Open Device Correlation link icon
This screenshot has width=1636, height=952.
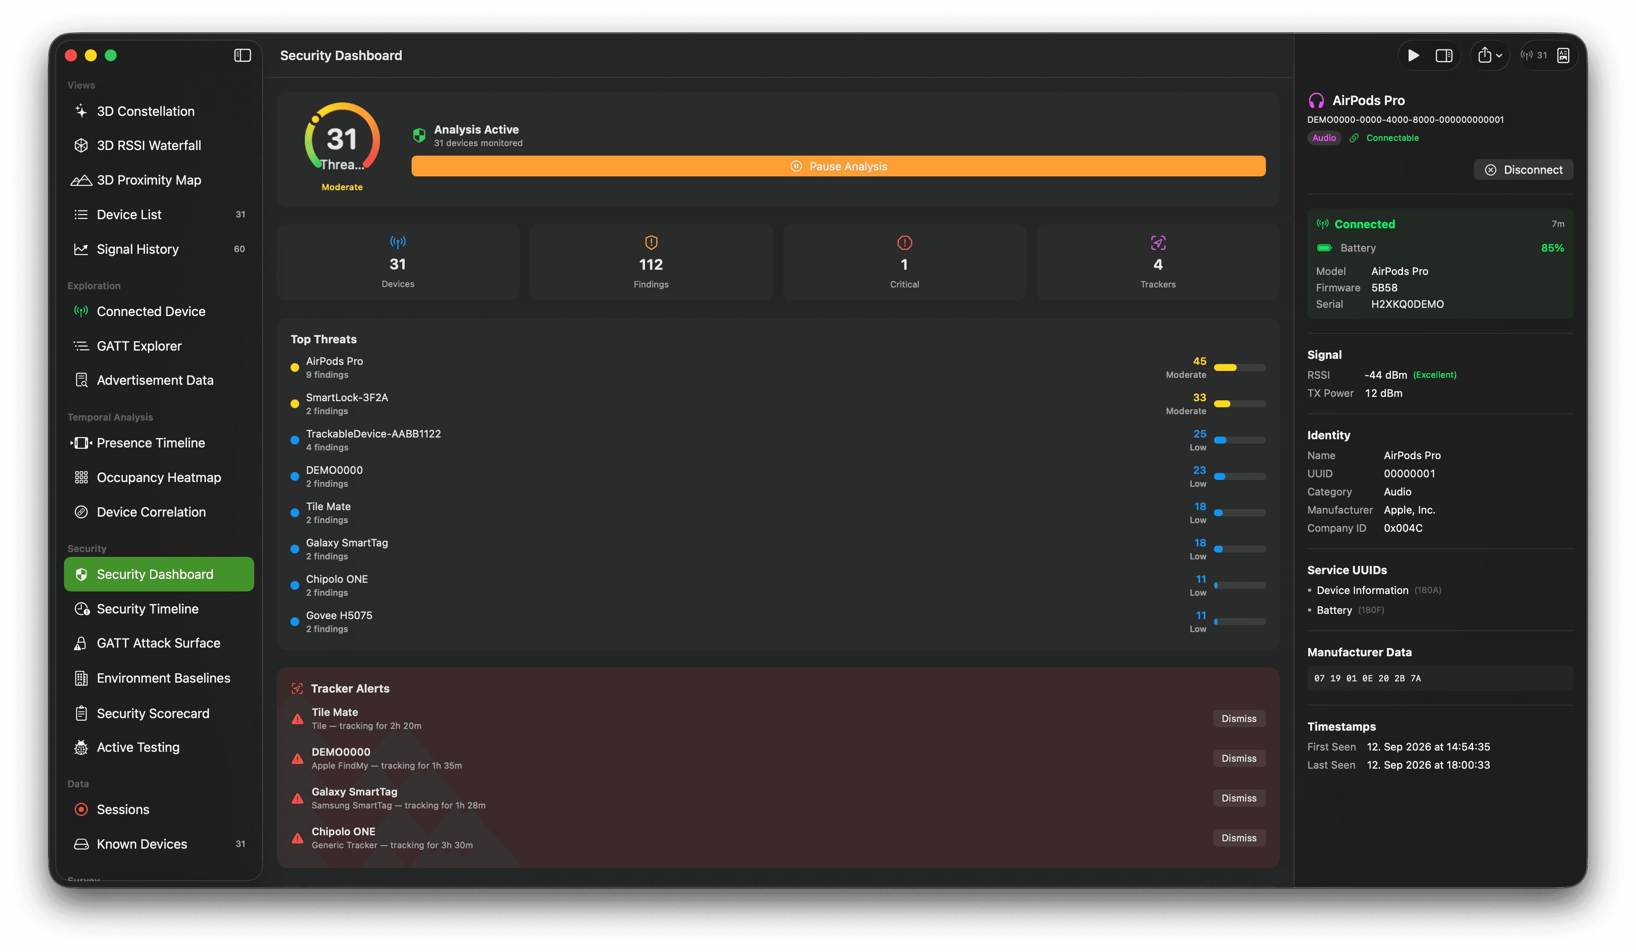click(81, 512)
